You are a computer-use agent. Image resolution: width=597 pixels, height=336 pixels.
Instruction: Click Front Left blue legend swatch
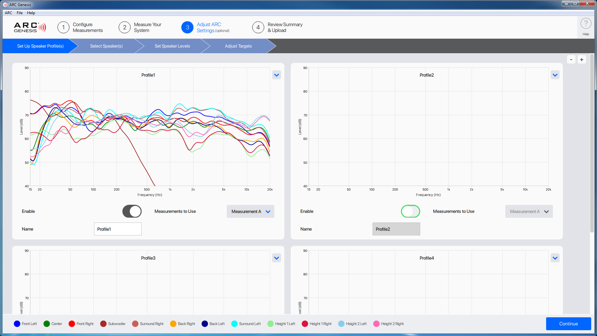(17, 324)
